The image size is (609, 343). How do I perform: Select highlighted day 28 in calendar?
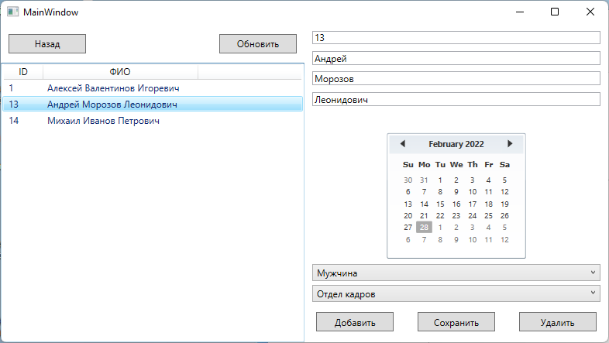424,228
